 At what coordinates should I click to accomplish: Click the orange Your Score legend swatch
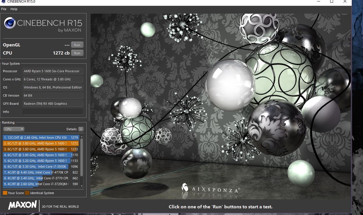pyautogui.click(x=5, y=193)
